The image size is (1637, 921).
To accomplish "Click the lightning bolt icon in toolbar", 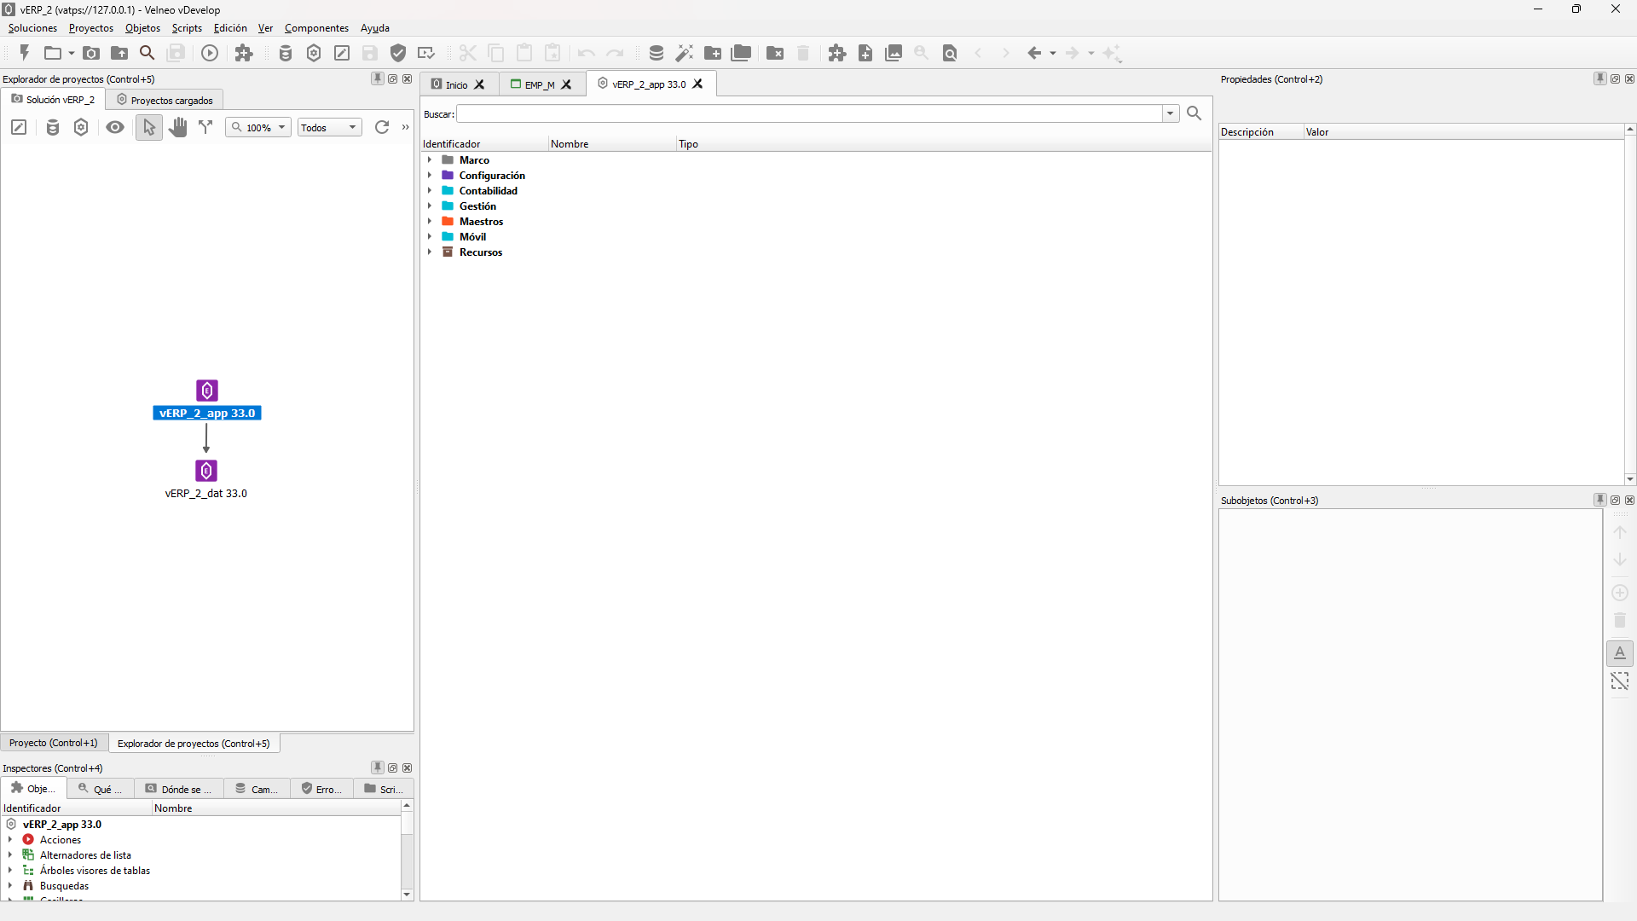I will click(x=25, y=53).
